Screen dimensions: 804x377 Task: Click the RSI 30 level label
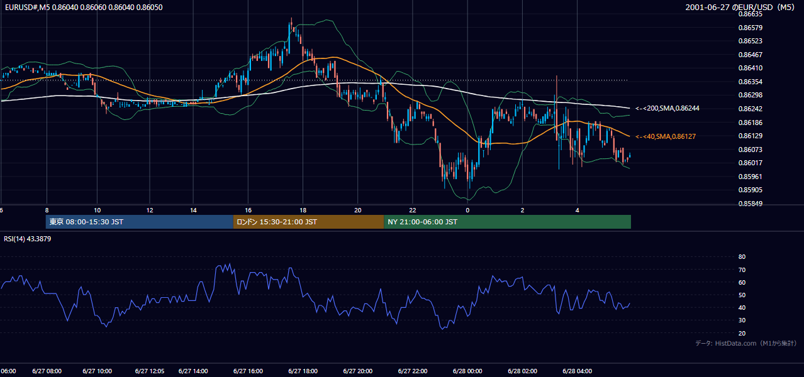tap(742, 320)
